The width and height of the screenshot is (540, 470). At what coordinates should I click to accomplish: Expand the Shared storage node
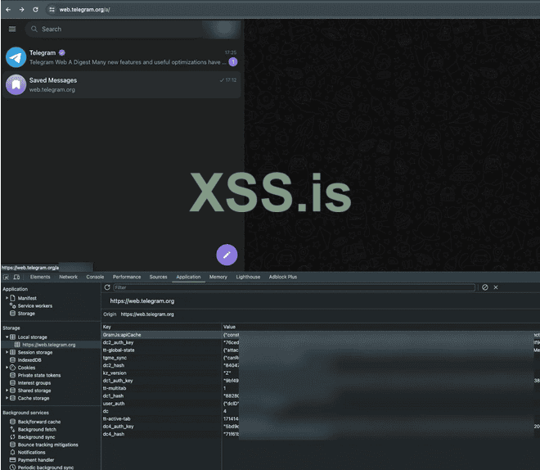[7, 391]
